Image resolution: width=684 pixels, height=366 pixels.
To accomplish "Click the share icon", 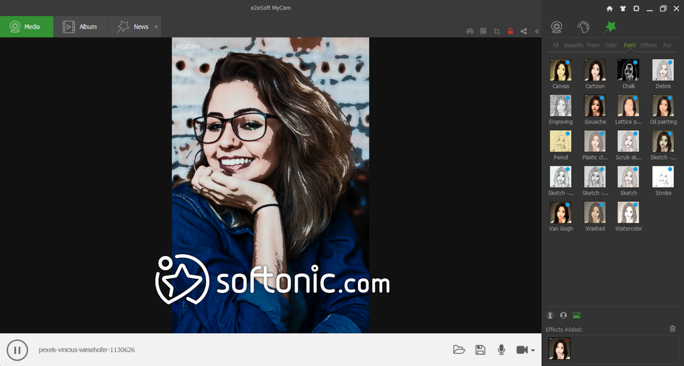I will [x=524, y=32].
